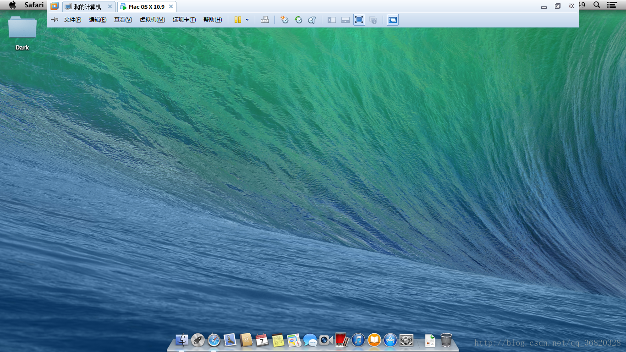This screenshot has width=626, height=352.
Task: Open Contacts address book in Dock
Action: (x=246, y=340)
